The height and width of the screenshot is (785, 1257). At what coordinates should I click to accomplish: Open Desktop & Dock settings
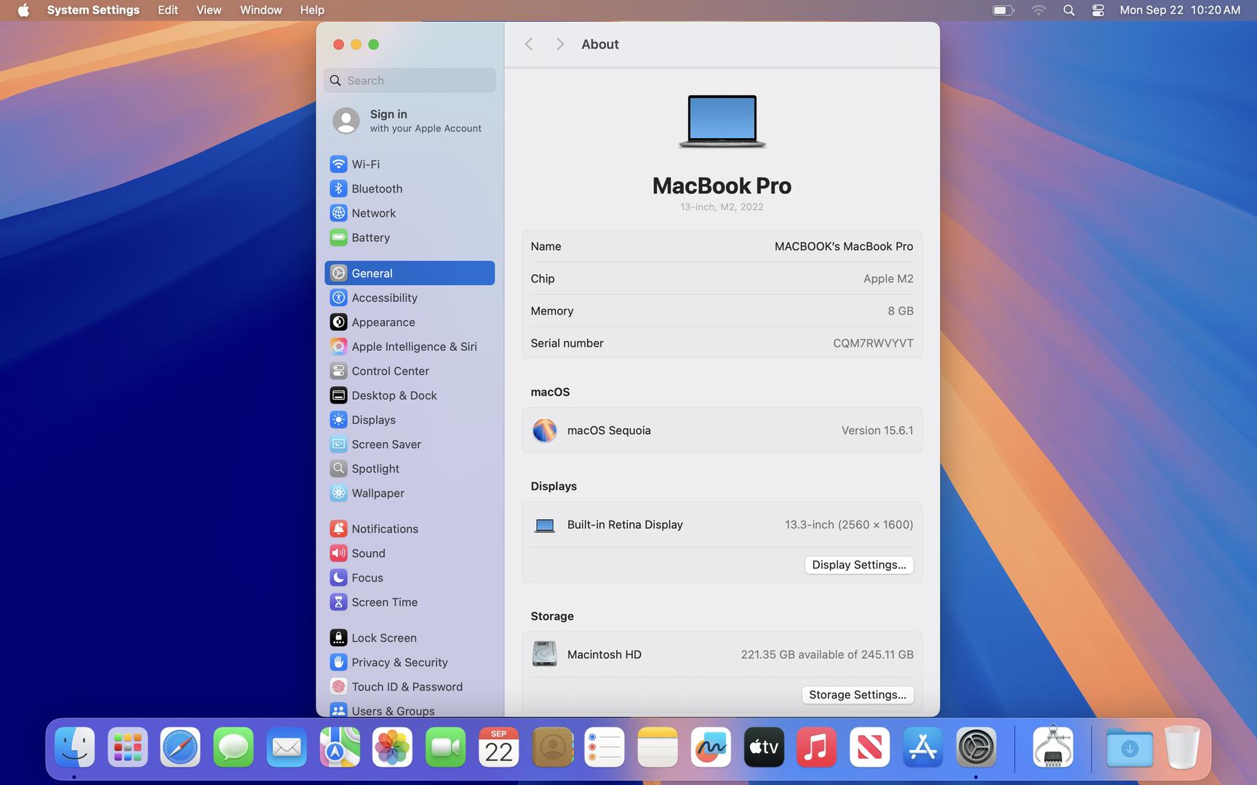(410, 395)
